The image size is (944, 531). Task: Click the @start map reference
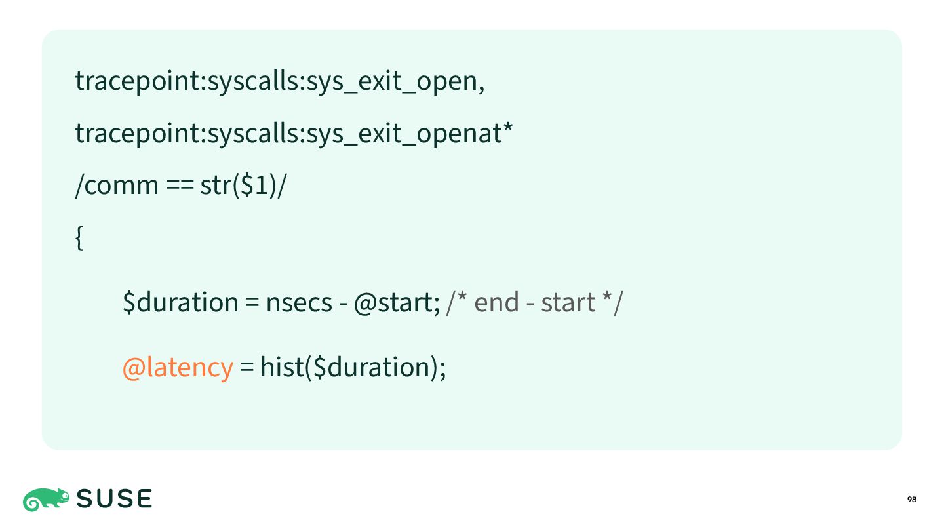[x=393, y=302]
